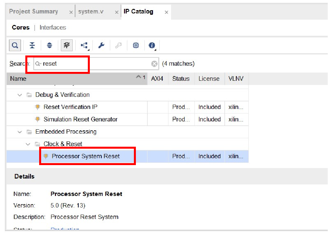
Task: Sort by the VLNV column header
Action: pyautogui.click(x=237, y=79)
